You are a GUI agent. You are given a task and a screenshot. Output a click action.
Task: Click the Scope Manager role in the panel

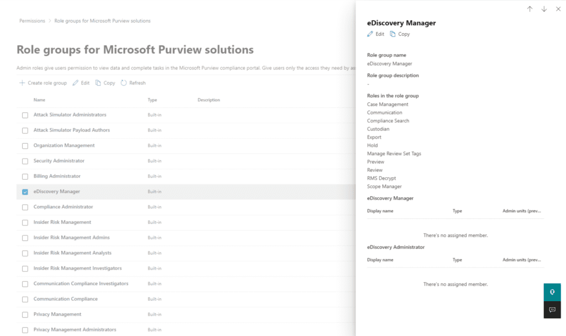385,187
